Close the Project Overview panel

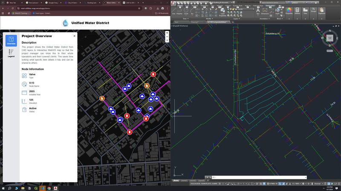(x=74, y=36)
